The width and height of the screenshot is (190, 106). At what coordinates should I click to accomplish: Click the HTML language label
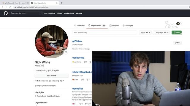[76, 80]
